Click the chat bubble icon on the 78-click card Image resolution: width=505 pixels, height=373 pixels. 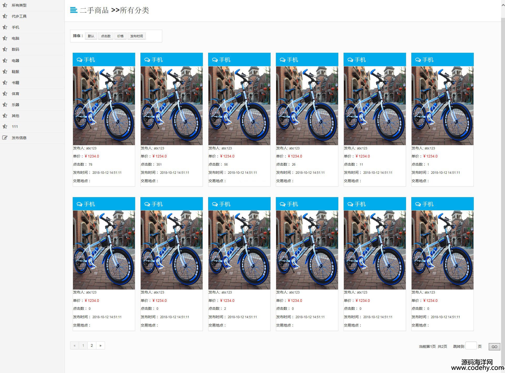(x=79, y=60)
